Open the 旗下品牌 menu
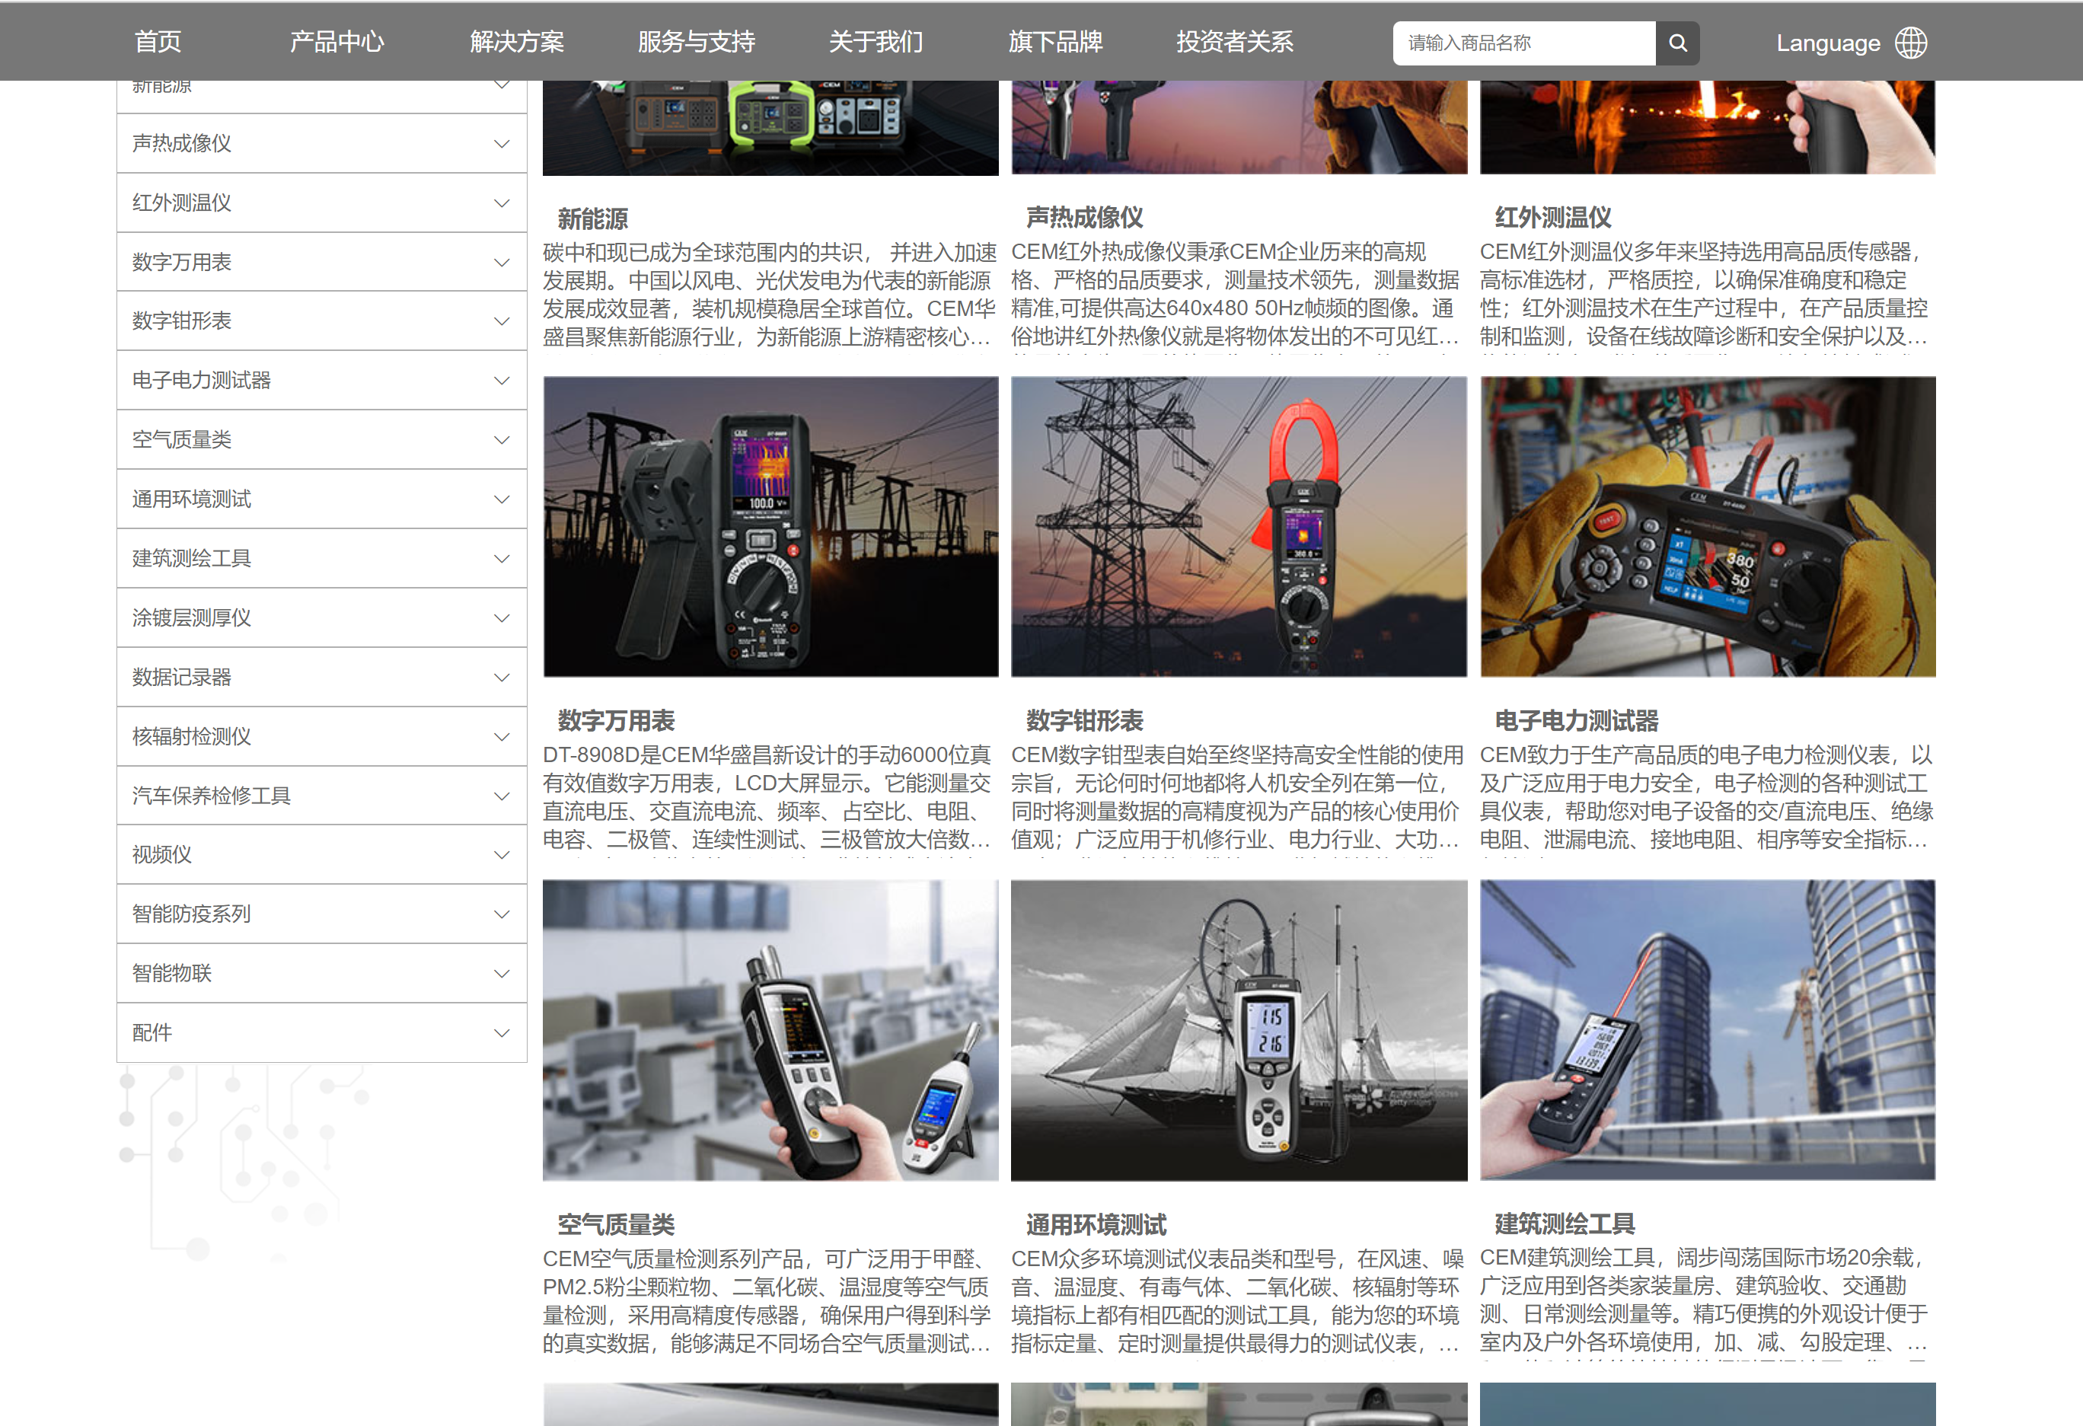 tap(1056, 42)
